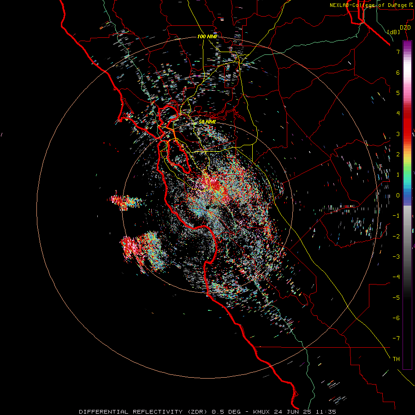Click the ZDR color scale bar
This screenshot has height=415, width=415.
[407, 205]
